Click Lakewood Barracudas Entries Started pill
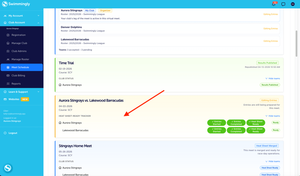 coord(217,130)
